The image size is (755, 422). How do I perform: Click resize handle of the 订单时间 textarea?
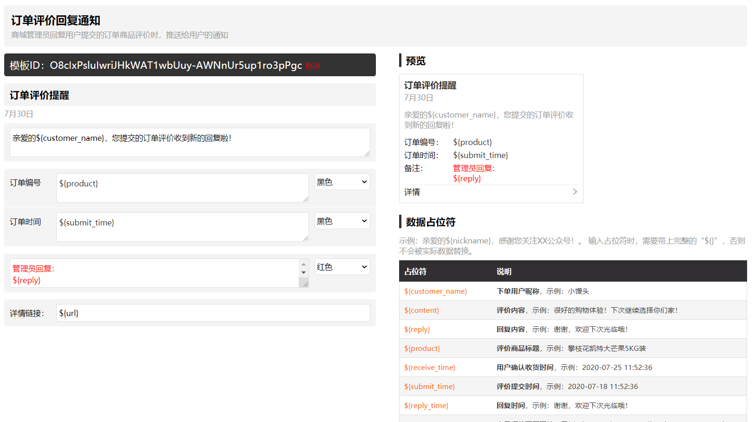pos(306,238)
